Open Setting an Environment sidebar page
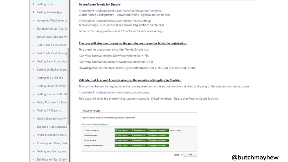 (x=52, y=69)
